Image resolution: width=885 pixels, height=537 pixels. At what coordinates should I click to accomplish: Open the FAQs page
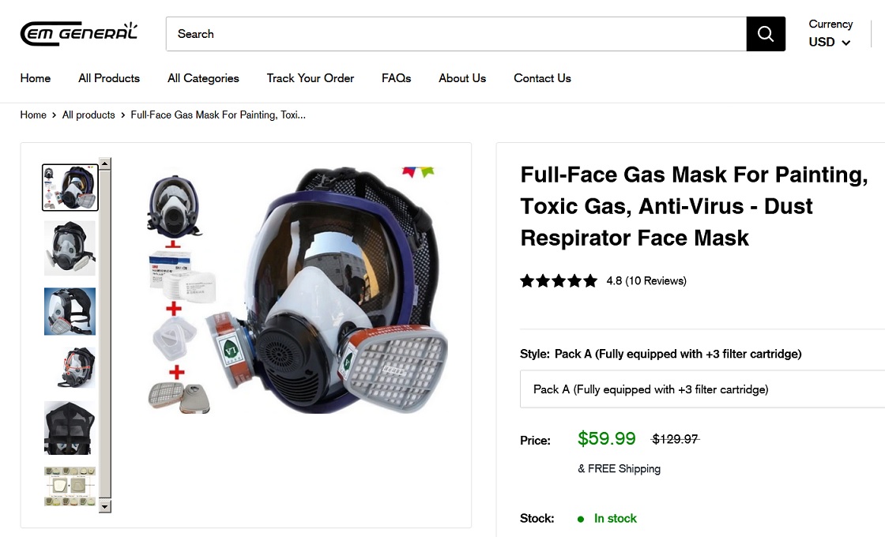(x=396, y=78)
